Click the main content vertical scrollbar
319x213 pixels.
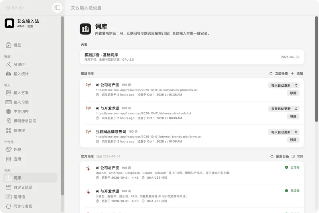click(316, 69)
